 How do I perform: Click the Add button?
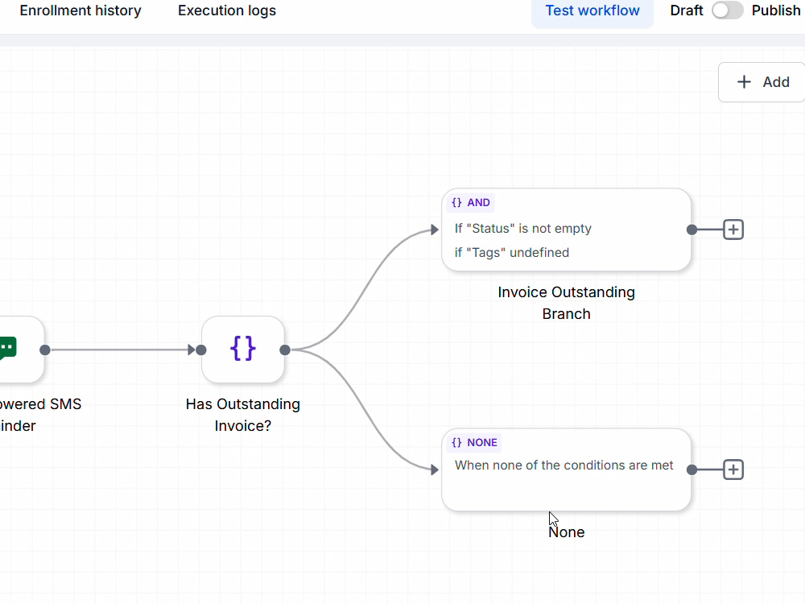click(x=762, y=82)
